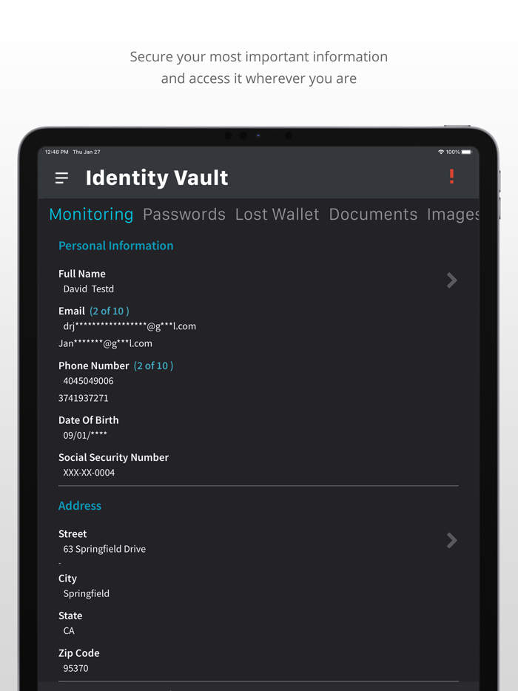The image size is (518, 691).
Task: Select phone number 3741937271
Action: 84,398
